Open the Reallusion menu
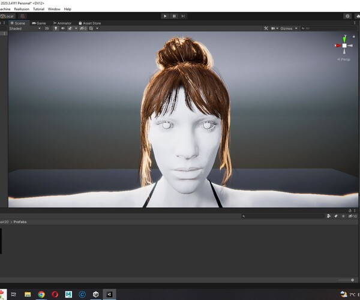Viewport: 360px width, 300px height. click(x=22, y=9)
